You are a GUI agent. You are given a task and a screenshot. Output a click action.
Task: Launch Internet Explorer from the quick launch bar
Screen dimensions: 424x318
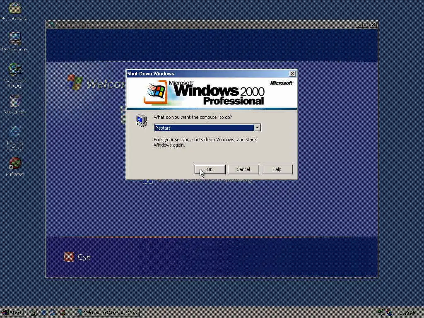(x=43, y=313)
